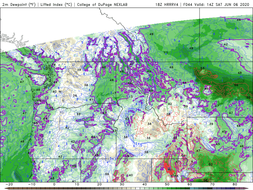Click the dewpoint value 26 on the coast

[x=33, y=161]
